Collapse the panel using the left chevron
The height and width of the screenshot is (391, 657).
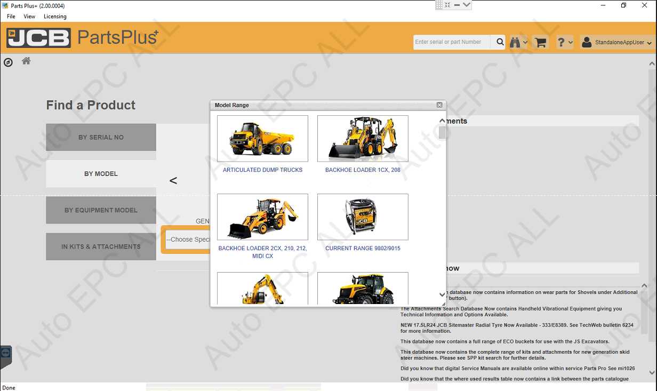pyautogui.click(x=173, y=180)
